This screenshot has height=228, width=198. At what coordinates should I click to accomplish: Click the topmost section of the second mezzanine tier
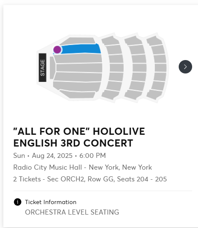pyautogui.click(x=133, y=41)
